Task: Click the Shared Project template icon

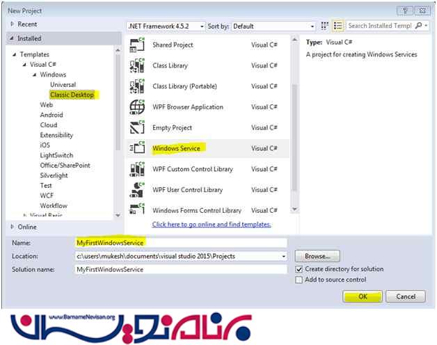Action: (137, 45)
